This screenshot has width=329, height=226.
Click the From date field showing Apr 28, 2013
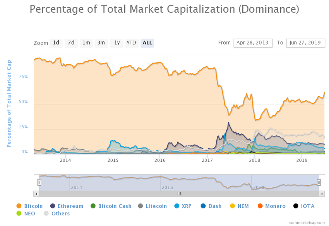(x=253, y=43)
